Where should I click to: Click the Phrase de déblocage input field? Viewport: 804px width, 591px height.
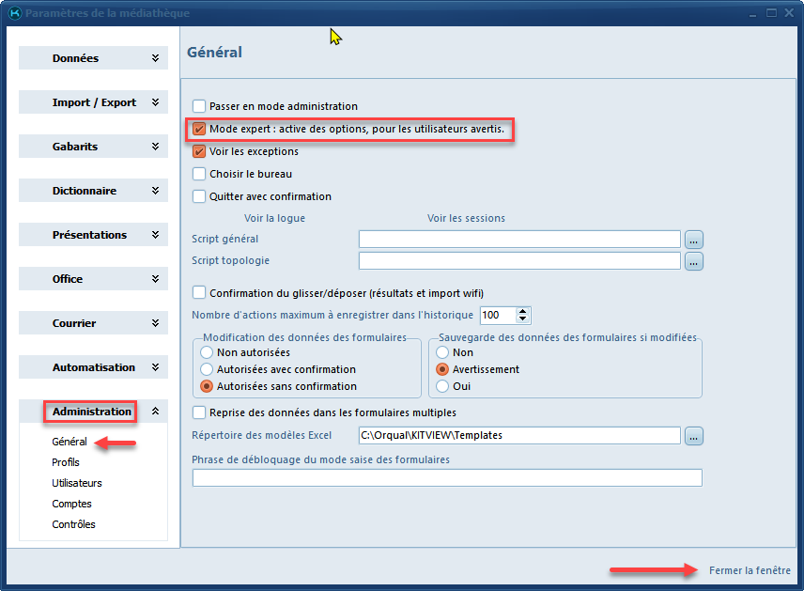pos(447,478)
